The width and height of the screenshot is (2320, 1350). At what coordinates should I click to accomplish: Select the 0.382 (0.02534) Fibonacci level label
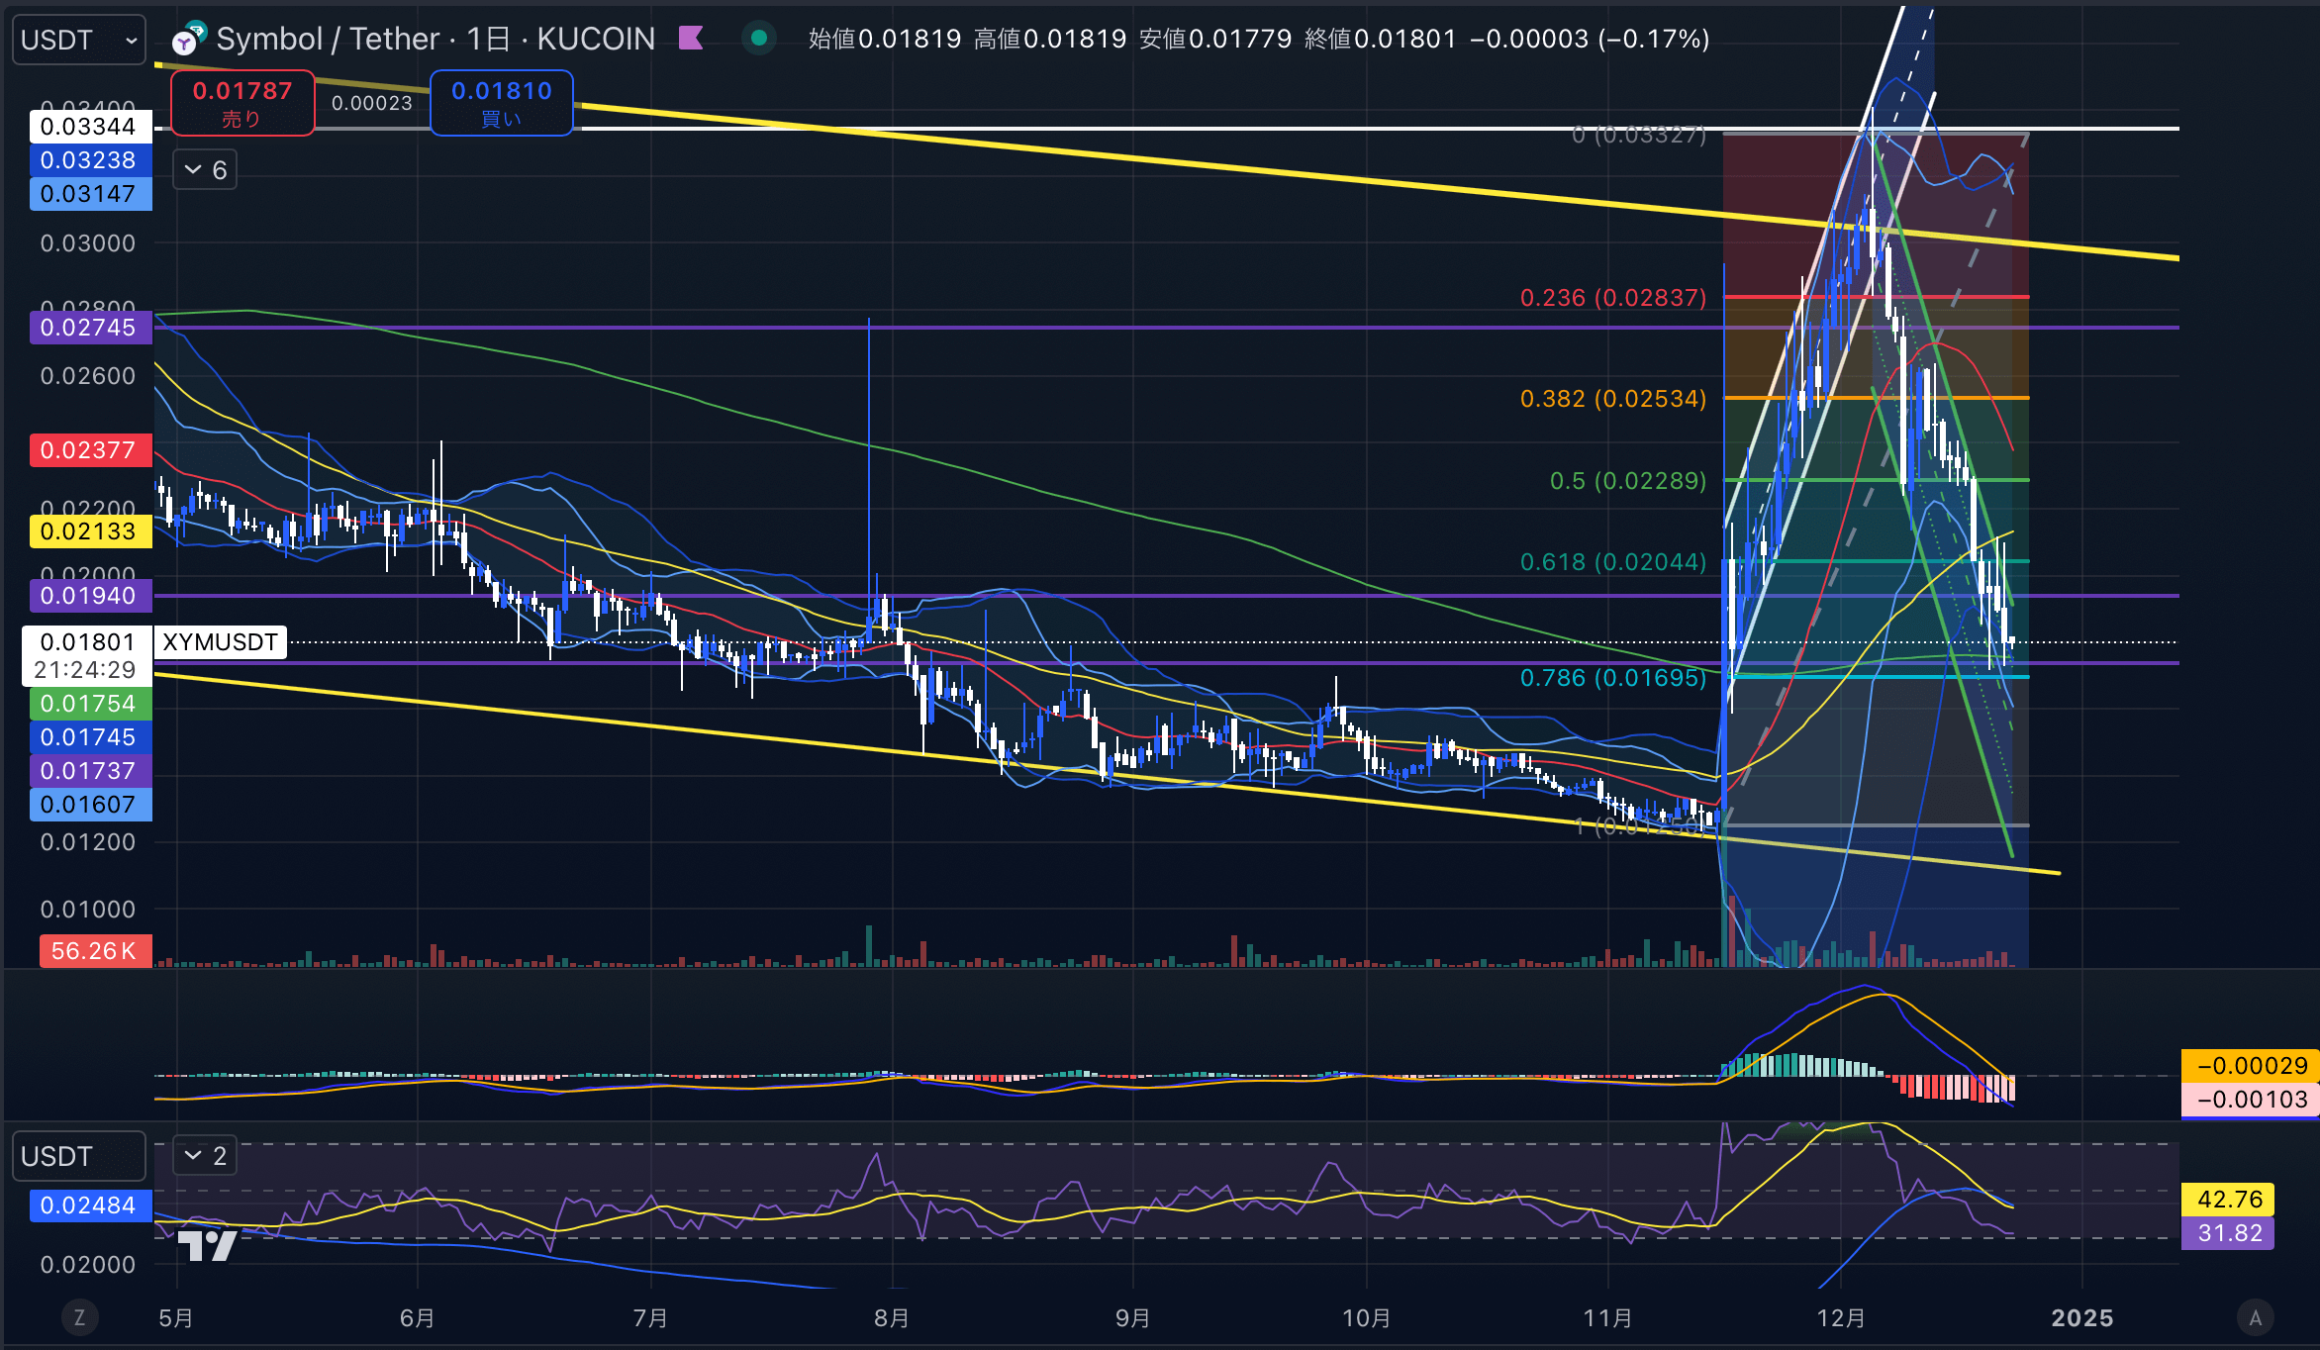tap(1613, 399)
